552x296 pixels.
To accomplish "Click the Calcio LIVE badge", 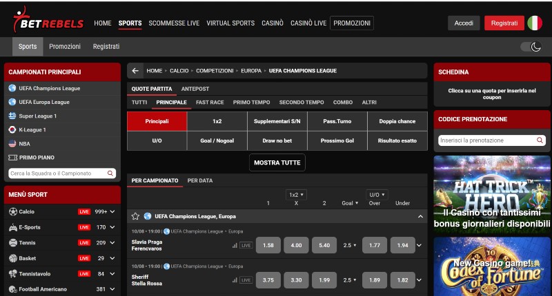I will coord(84,212).
